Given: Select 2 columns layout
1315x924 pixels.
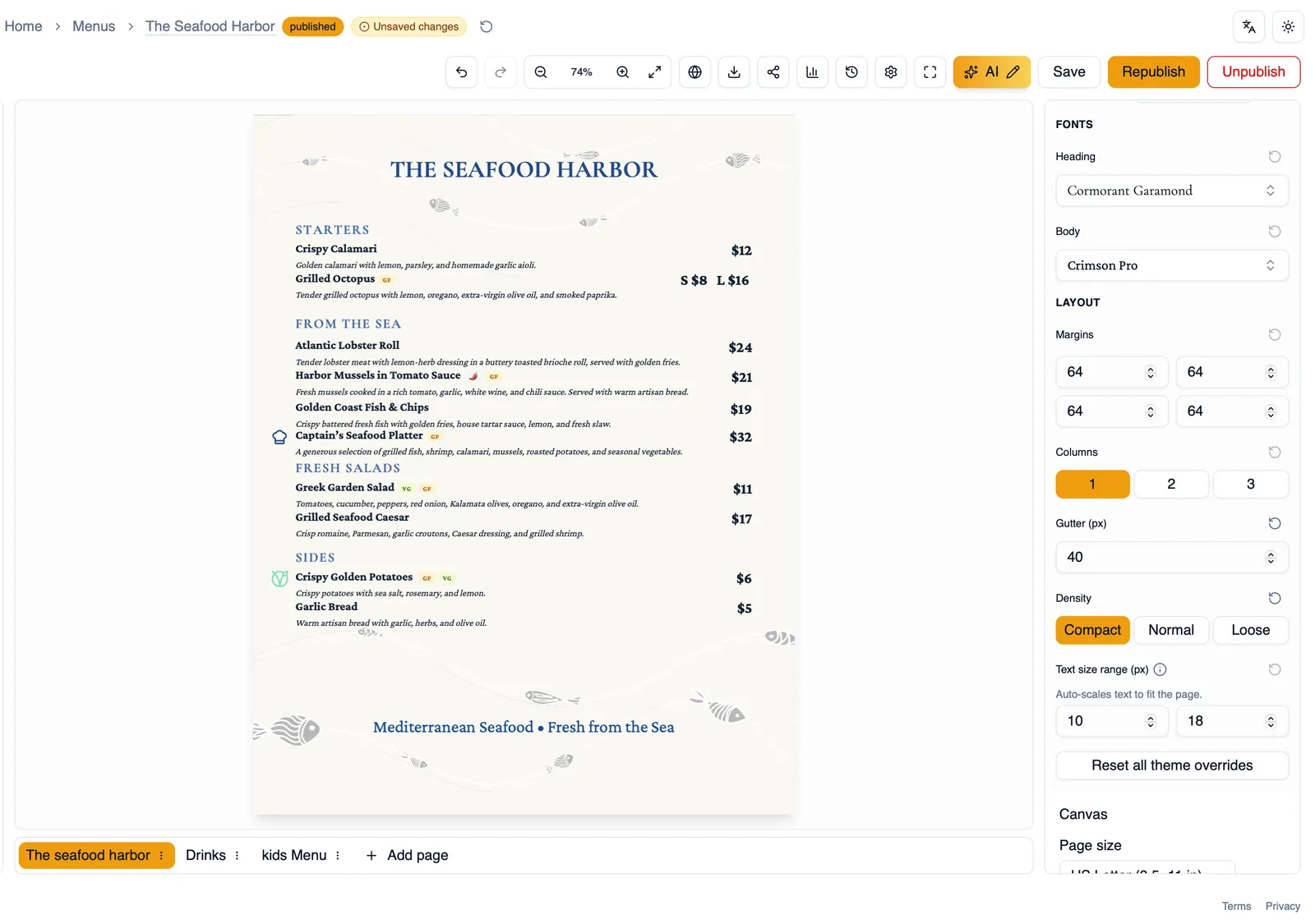Looking at the screenshot, I should point(1171,484).
